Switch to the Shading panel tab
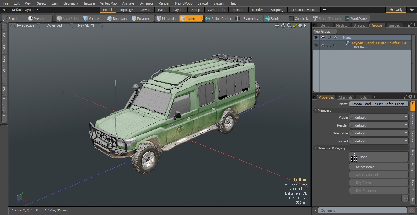 tap(359, 25)
